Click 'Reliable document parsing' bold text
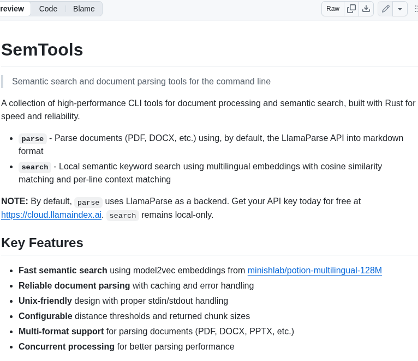Viewport: 418px width, 361px height. coord(74,285)
